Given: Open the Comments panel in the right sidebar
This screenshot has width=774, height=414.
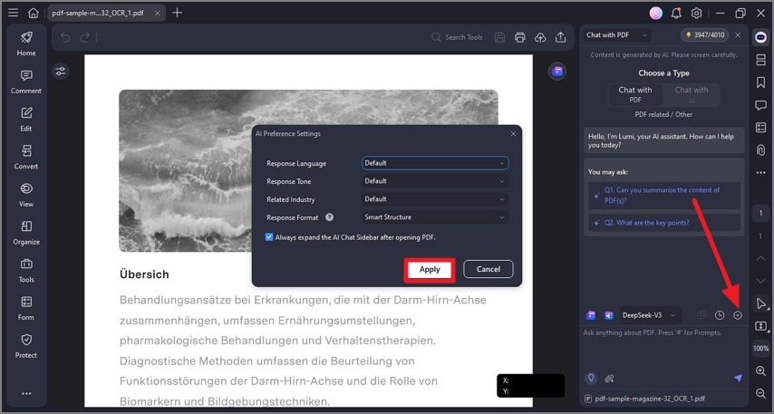Looking at the screenshot, I should pyautogui.click(x=760, y=104).
